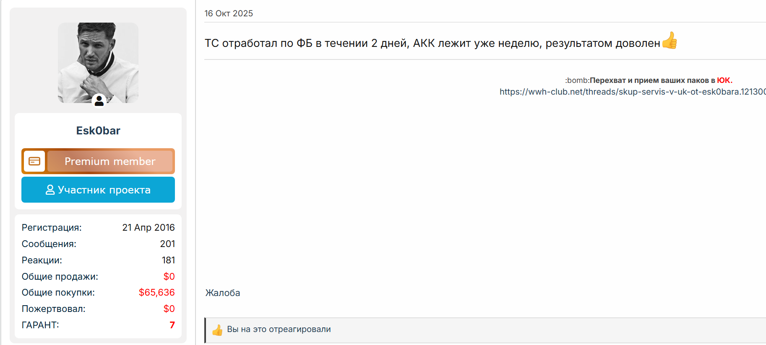Image resolution: width=766 pixels, height=345 pixels.
Task: Open the wwh-club.net thread link in signature
Action: tap(633, 92)
